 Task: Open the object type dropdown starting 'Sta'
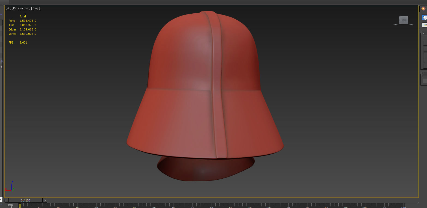425,25
